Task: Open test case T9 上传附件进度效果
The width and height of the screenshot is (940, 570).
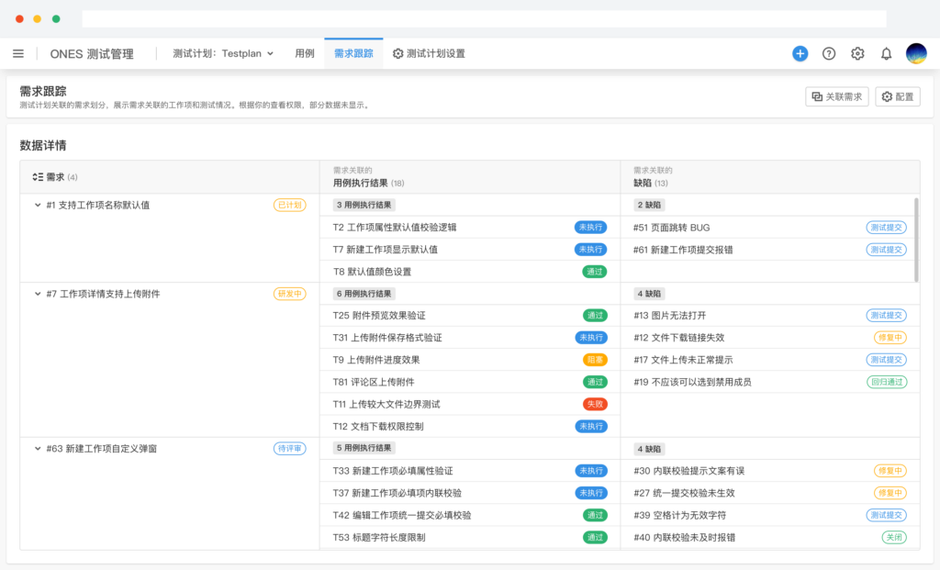Action: pyautogui.click(x=376, y=360)
